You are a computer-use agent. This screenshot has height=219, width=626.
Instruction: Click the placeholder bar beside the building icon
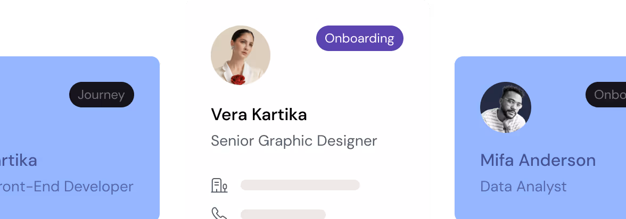[x=300, y=185]
